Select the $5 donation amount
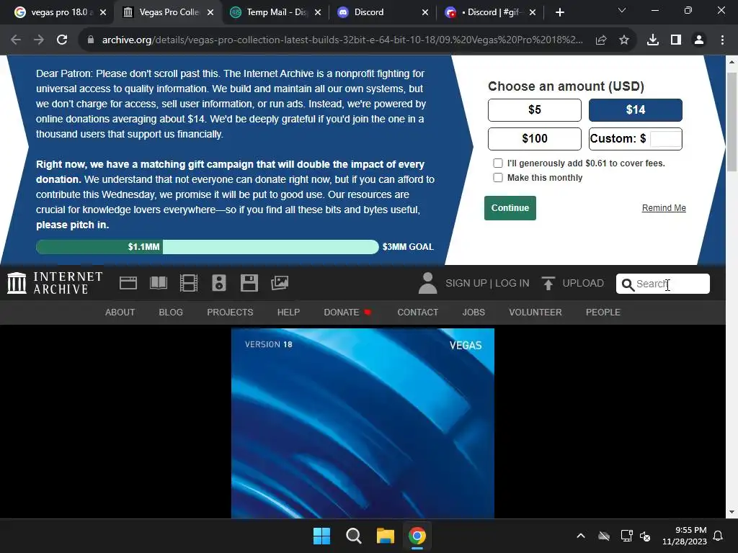Screen dimensions: 738x553 click(x=535, y=110)
